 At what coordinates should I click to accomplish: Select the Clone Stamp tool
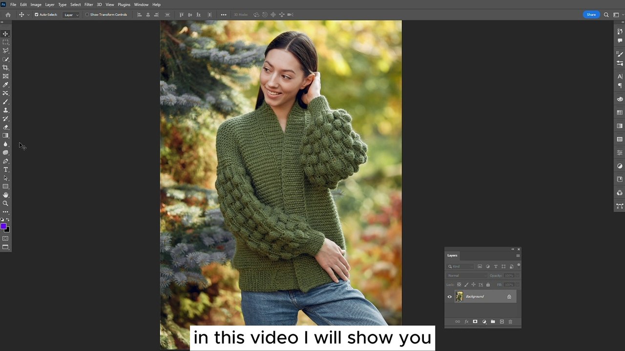(5, 110)
